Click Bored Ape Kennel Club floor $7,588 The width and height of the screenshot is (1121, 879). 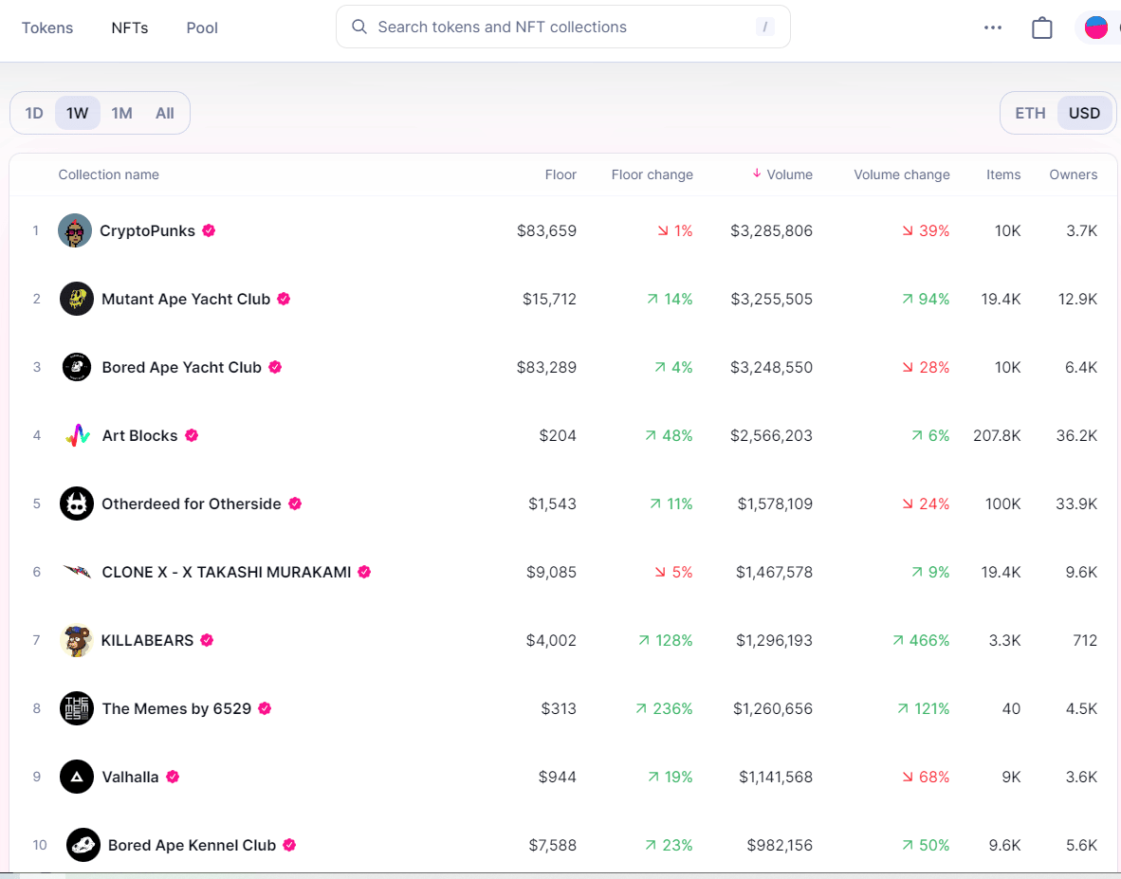pos(553,845)
